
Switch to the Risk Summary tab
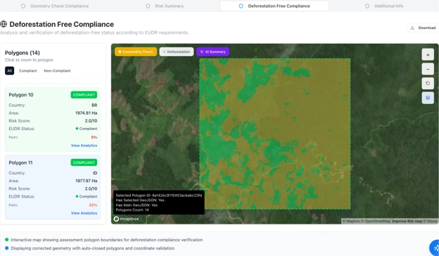pyautogui.click(x=165, y=6)
